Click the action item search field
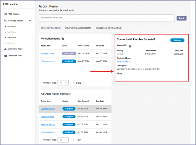196x145 pixels. [x=106, y=18]
